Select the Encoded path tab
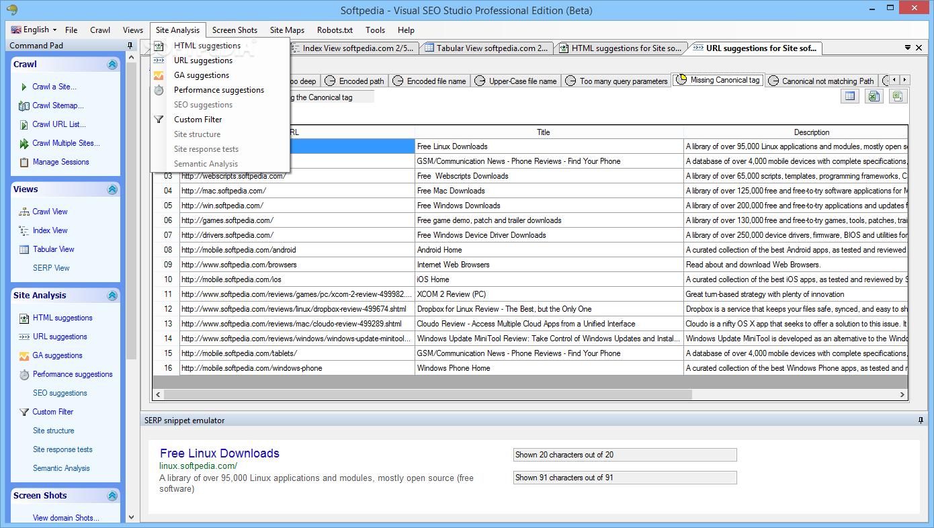This screenshot has width=934, height=528. [355, 81]
